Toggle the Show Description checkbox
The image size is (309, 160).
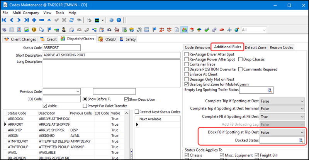pos(127,99)
